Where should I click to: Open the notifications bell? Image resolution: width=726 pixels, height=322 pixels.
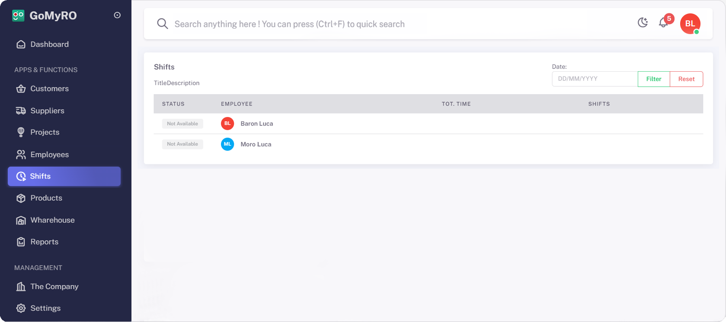(663, 23)
